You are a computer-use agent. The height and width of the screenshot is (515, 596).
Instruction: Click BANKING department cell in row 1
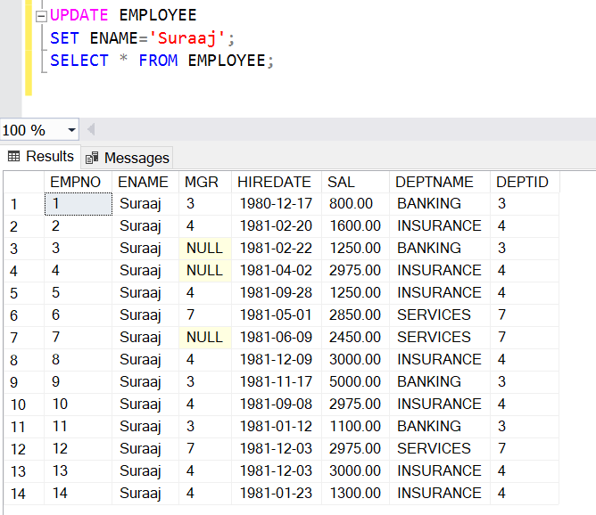tap(440, 204)
